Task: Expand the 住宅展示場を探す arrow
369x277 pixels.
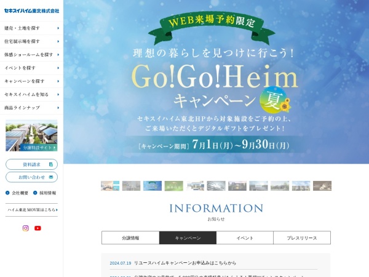Action: click(x=58, y=41)
